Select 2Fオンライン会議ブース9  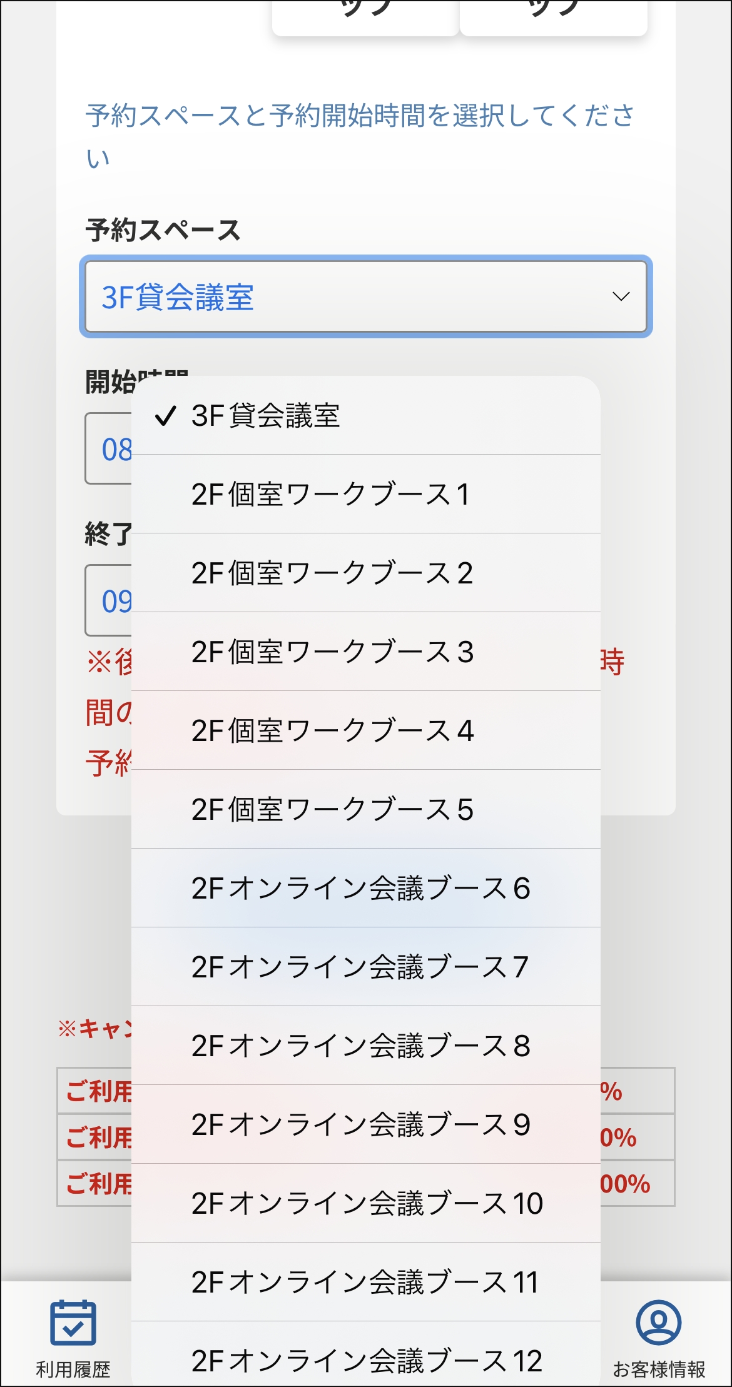[x=366, y=1126]
